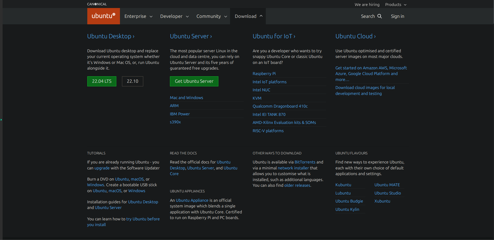The width and height of the screenshot is (494, 240).
Task: Visit the We are hiring link
Action: coord(367,5)
